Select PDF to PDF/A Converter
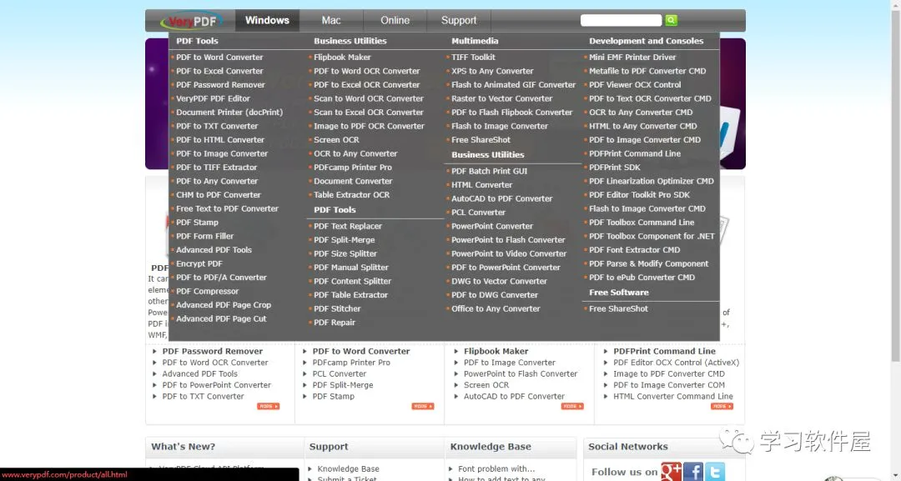This screenshot has width=901, height=481. [x=221, y=278]
